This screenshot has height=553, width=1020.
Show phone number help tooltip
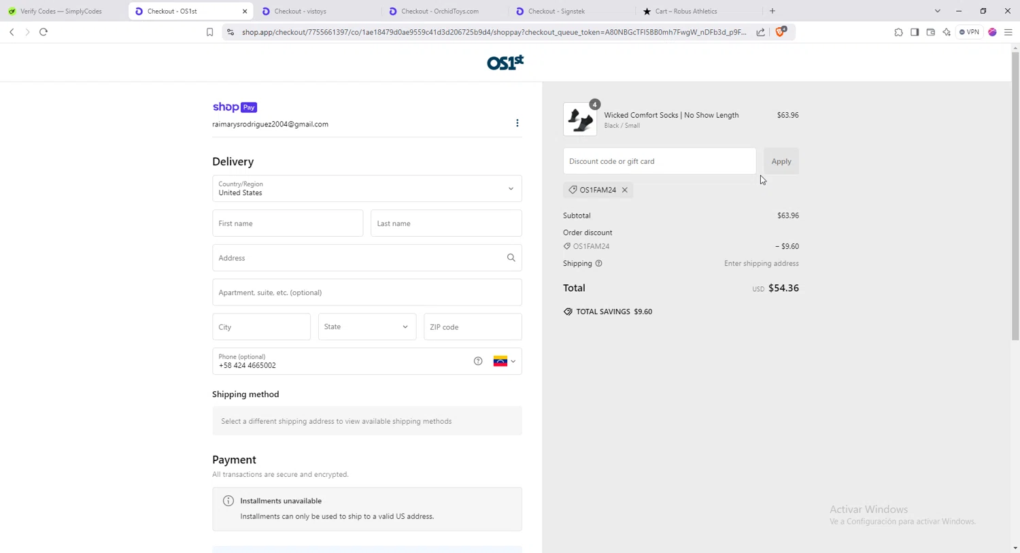(x=478, y=361)
